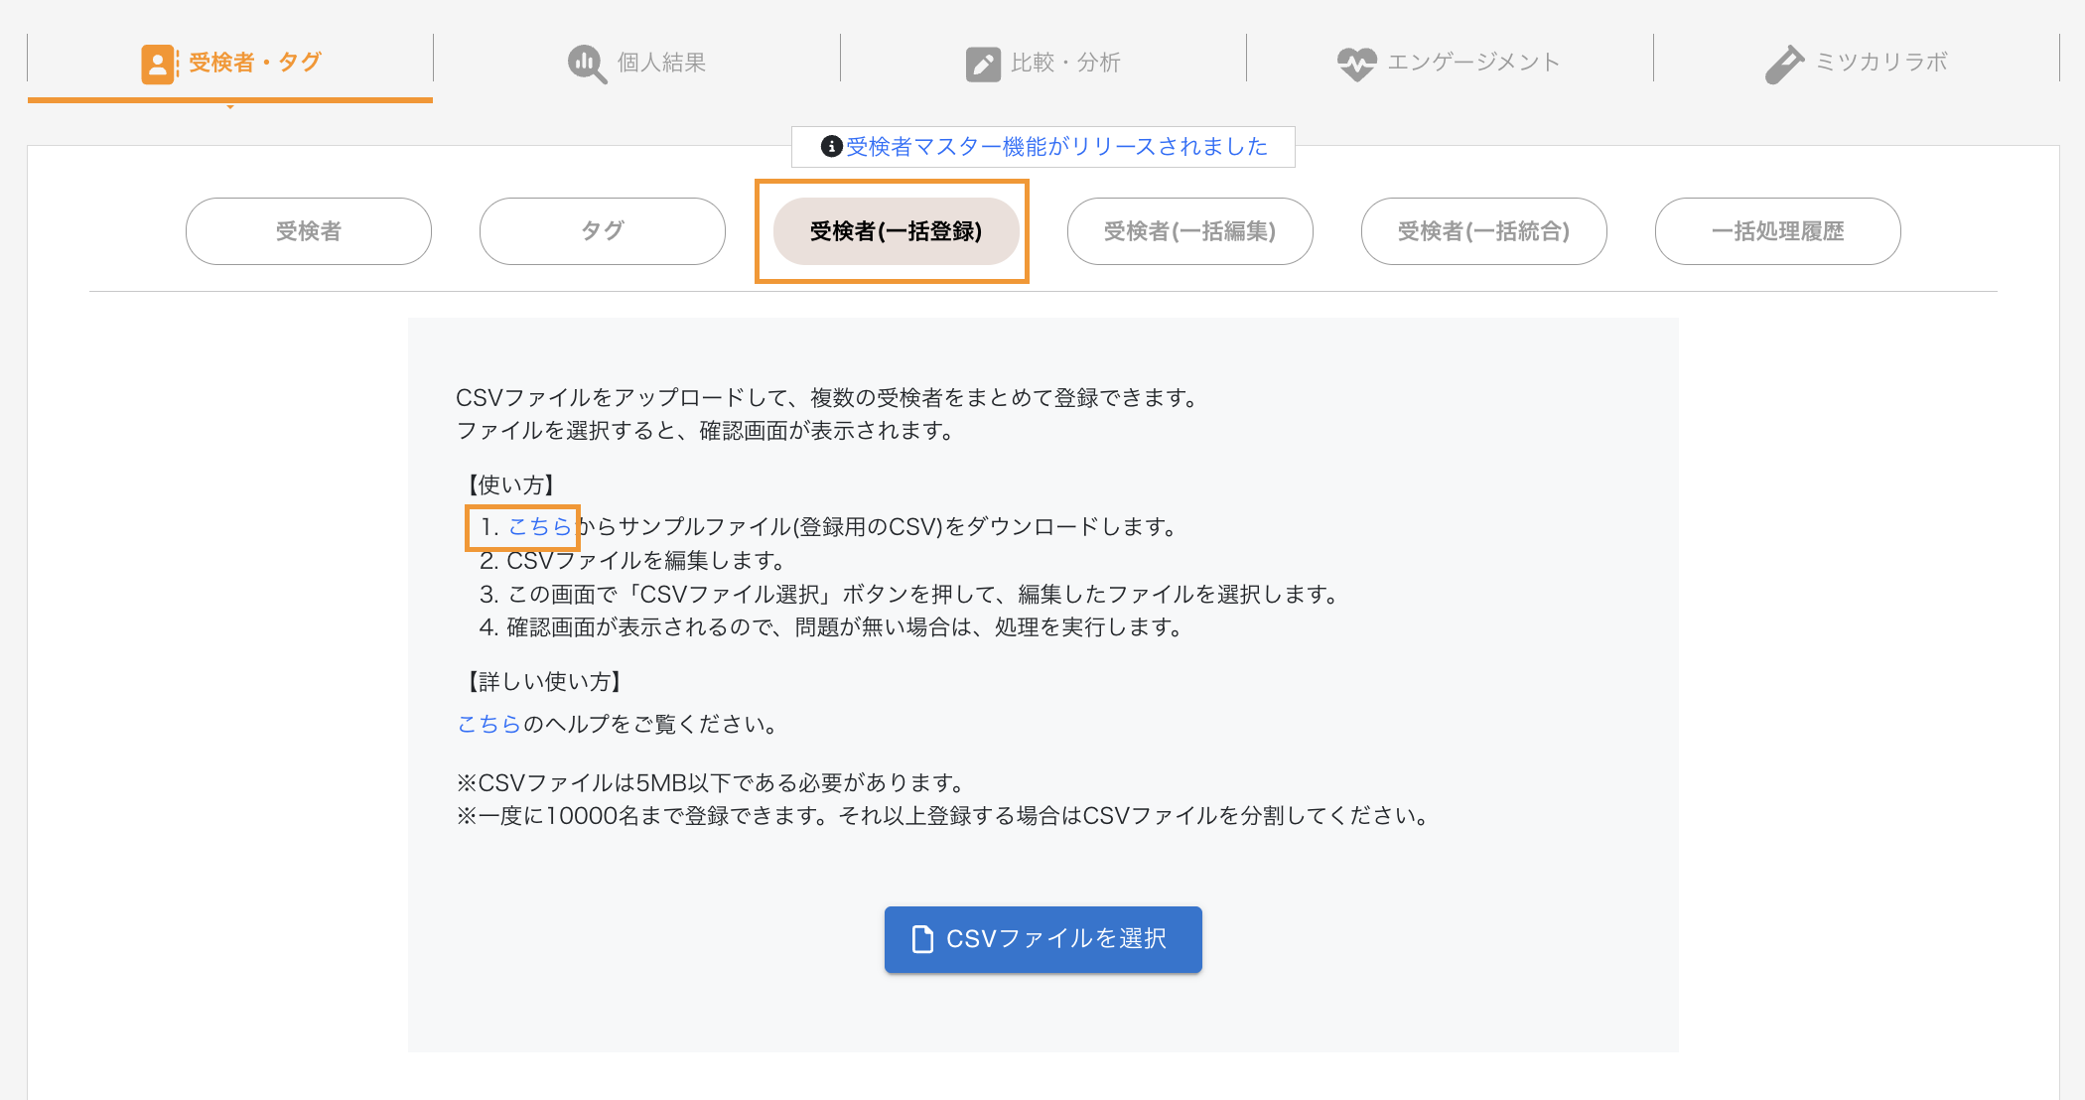Click the 比較・分析 pencil icon
This screenshot has height=1100, width=2085.
tap(983, 64)
